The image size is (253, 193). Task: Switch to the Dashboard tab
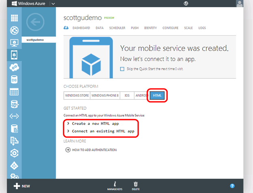[x=81, y=28]
